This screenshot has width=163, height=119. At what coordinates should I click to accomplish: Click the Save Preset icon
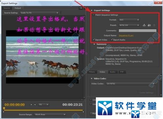click(x=144, y=25)
